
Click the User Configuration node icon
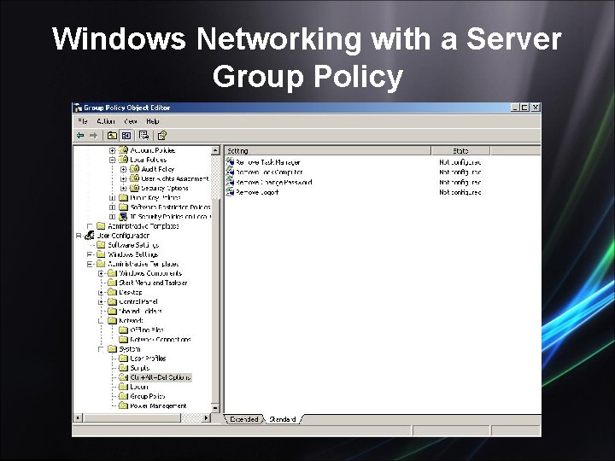coord(91,236)
